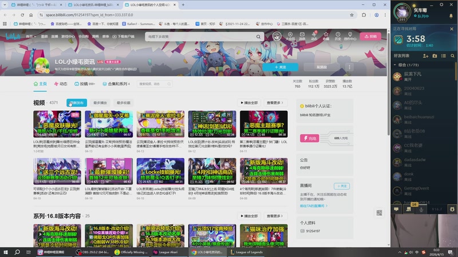Click the user avatar in bilibili header
This screenshot has width=458, height=257.
coord(277,36)
